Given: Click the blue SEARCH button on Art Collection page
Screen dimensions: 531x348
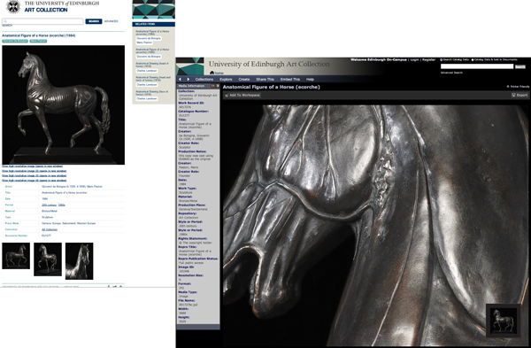Looking at the screenshot, I should (94, 21).
